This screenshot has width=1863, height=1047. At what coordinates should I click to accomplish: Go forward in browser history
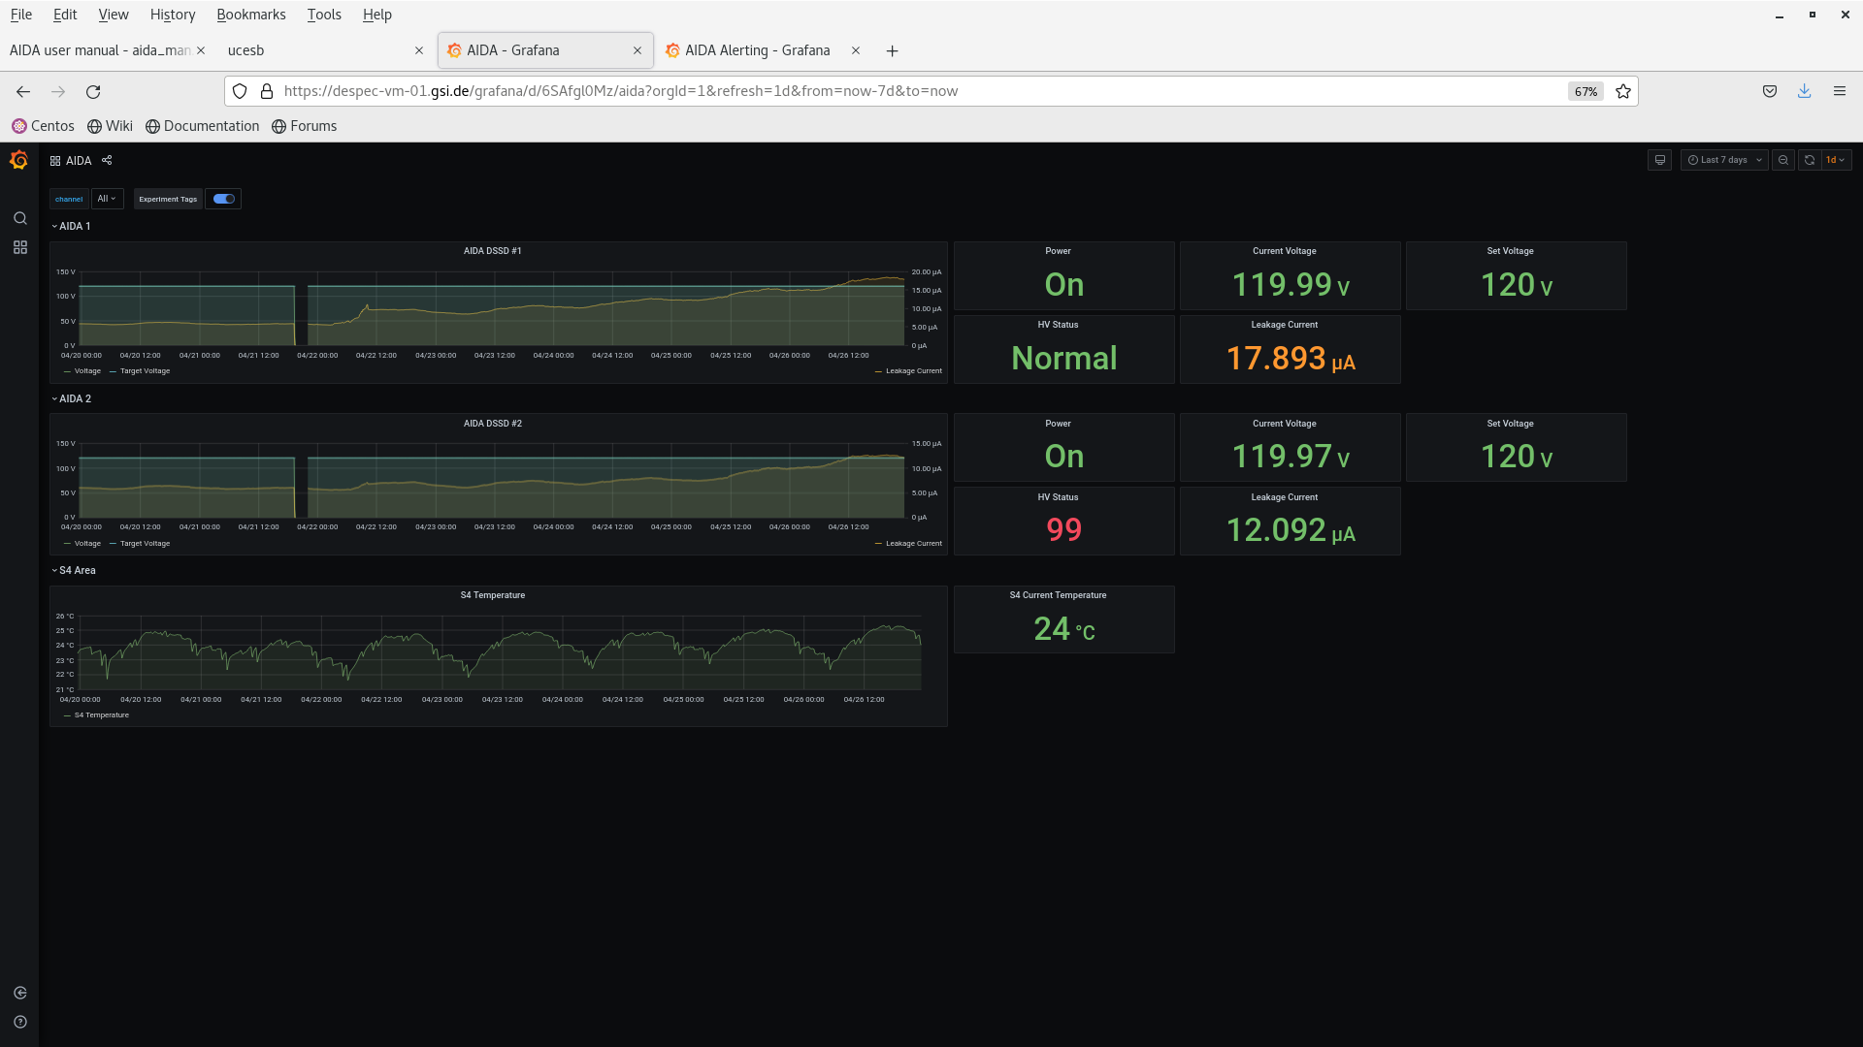tap(58, 91)
